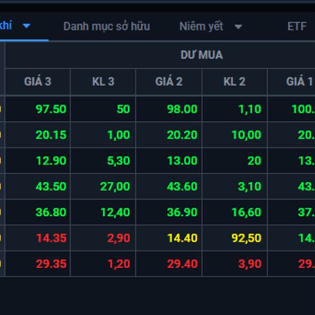This screenshot has width=315, height=315.
Task: Select red volume cell 2,90
Action: 103,238
